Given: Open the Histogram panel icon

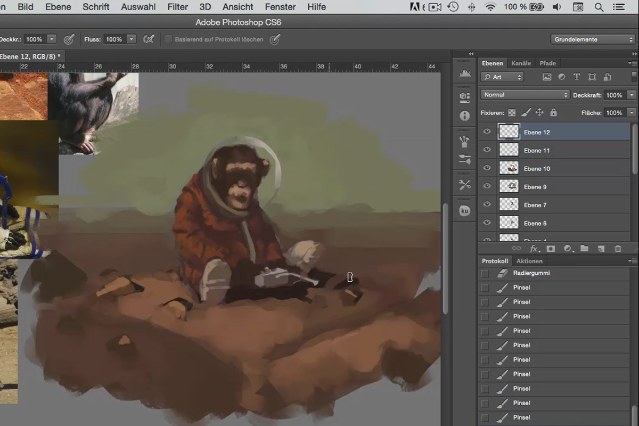Looking at the screenshot, I should [x=464, y=73].
